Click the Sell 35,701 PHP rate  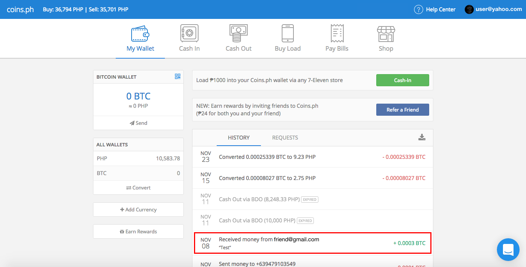pos(109,9)
